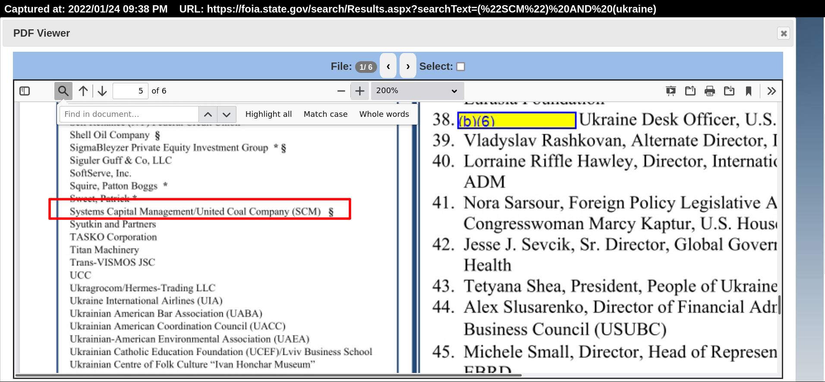This screenshot has height=382, width=825.
Task: Click the Ukragrocom/Hermes-Trading LLC entry
Action: [x=142, y=288]
